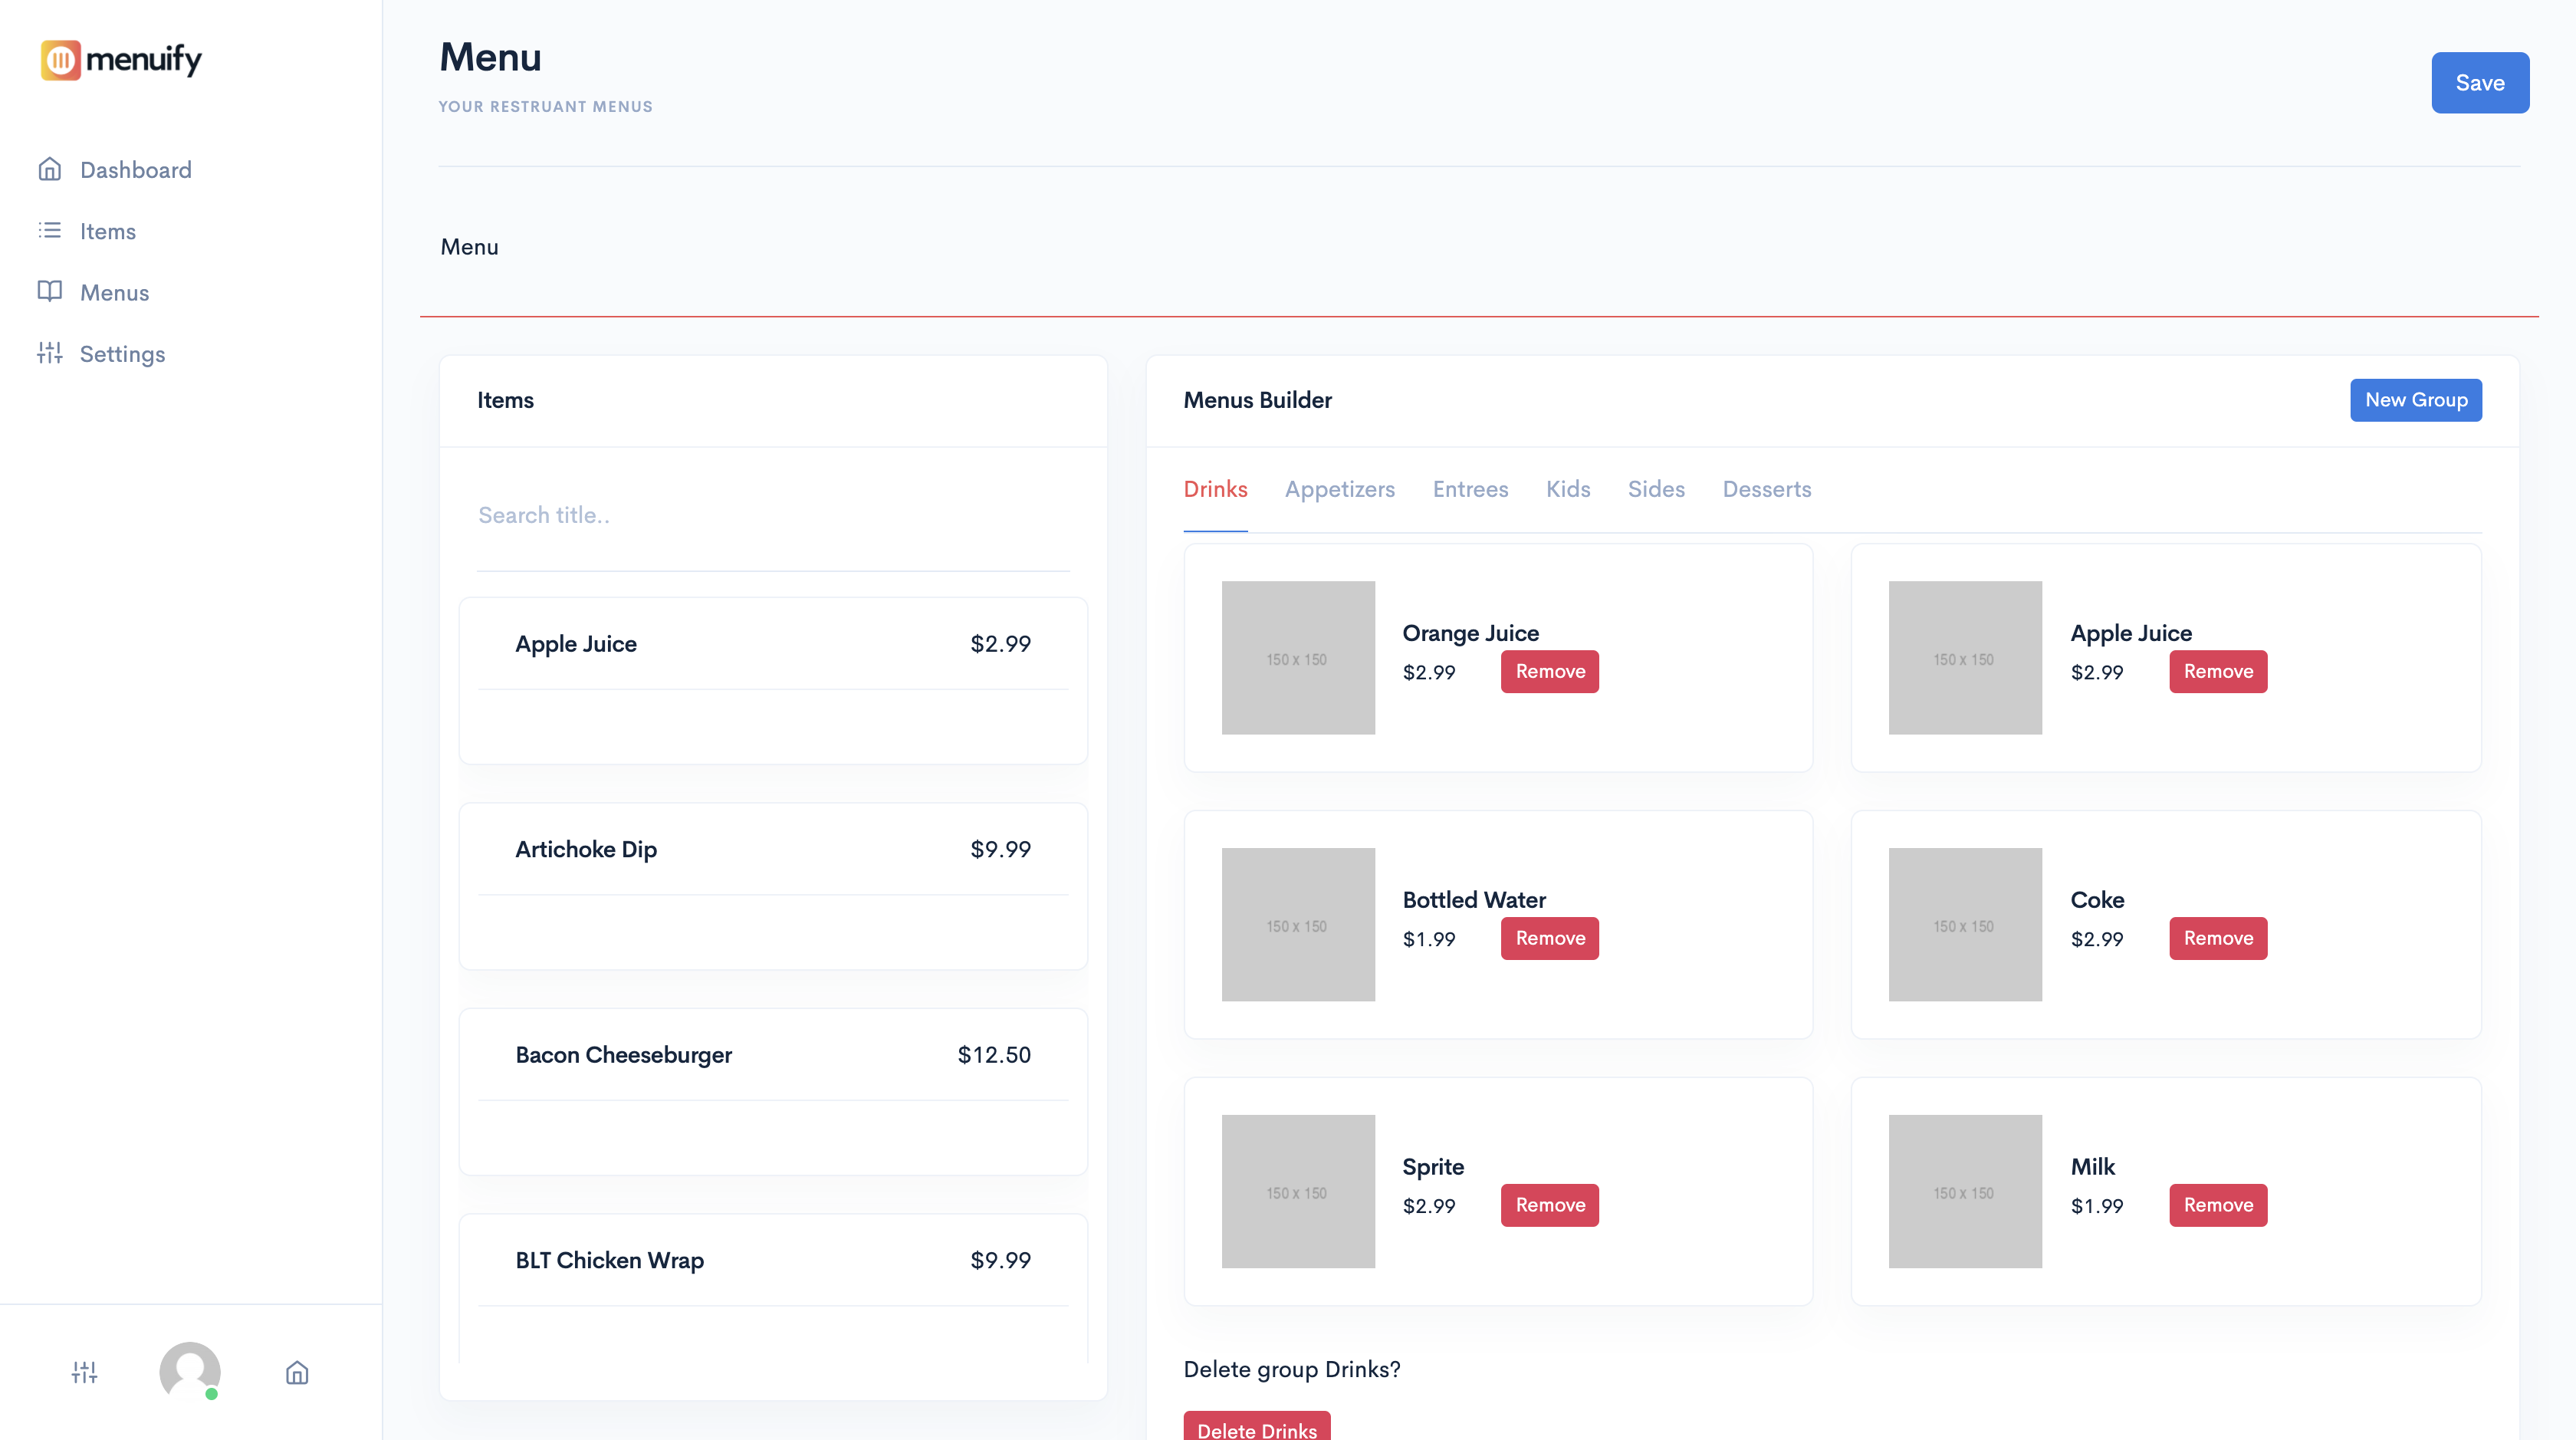Open the Dashboard from the sidebar
Image resolution: width=2576 pixels, height=1440 pixels.
click(x=135, y=169)
